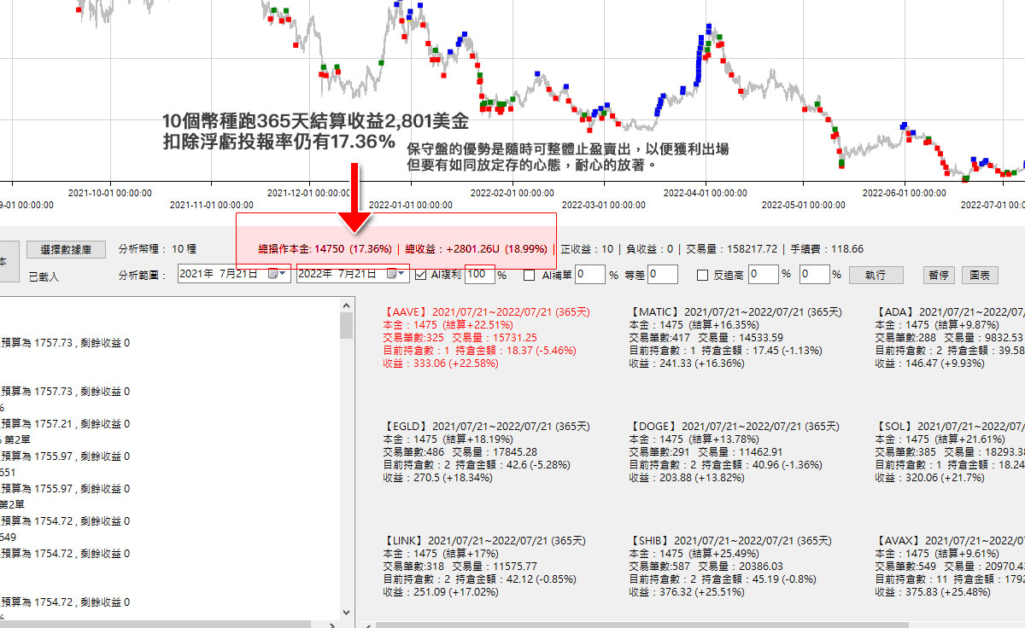Click the 正收益 : 10 summary text
Image resolution: width=1025 pixels, height=628 pixels.
(587, 249)
